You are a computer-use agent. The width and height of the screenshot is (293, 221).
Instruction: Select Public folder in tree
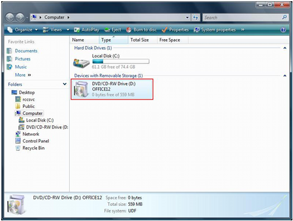[x=28, y=106]
